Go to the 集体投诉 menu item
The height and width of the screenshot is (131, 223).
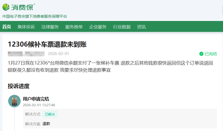(26, 27)
